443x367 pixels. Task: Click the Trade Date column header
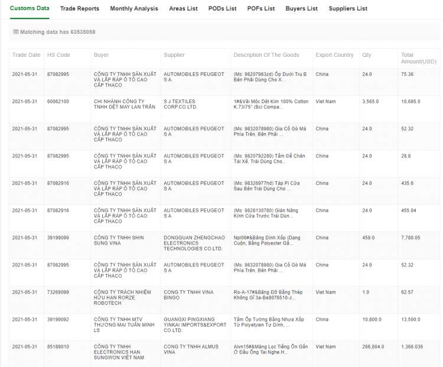pos(26,55)
